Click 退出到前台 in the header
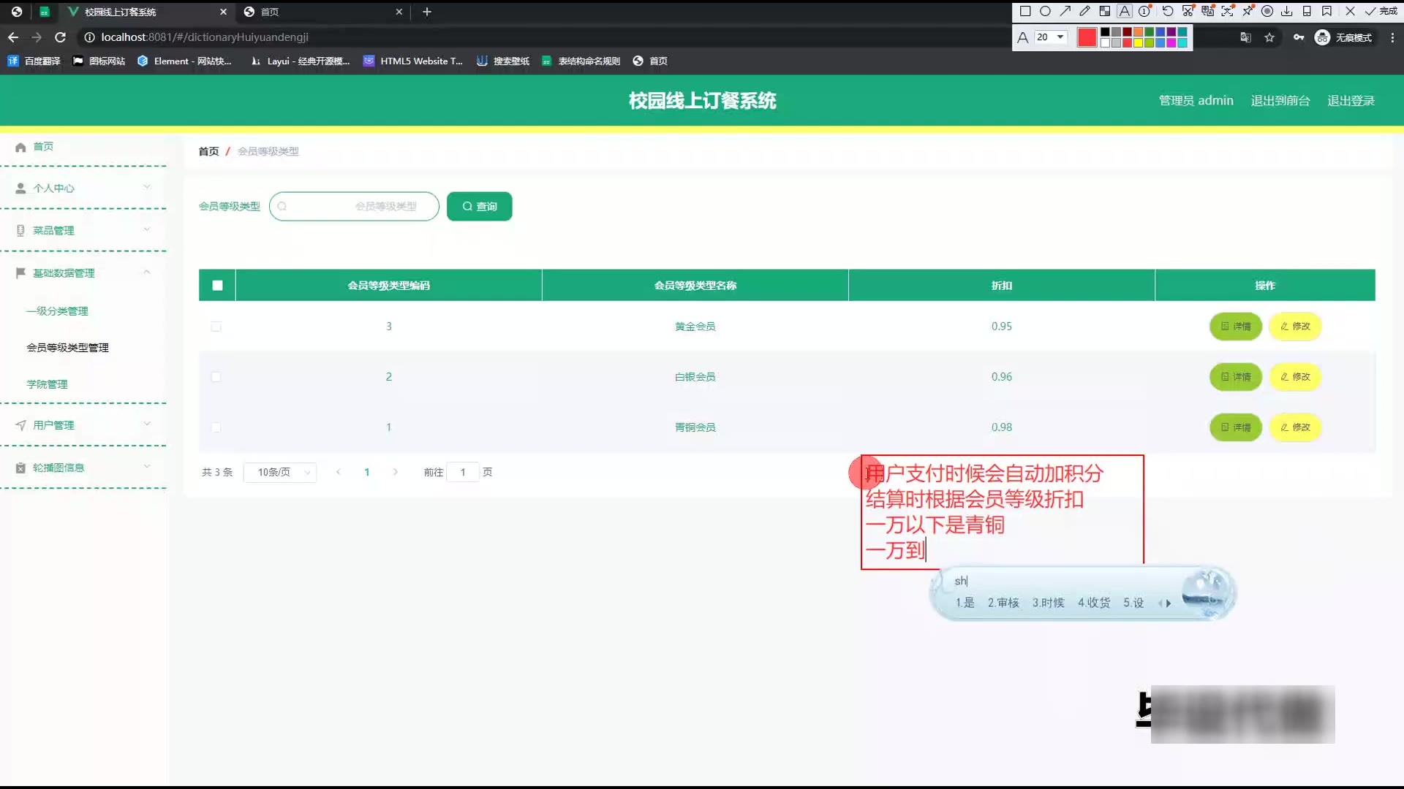1404x789 pixels. pos(1280,101)
